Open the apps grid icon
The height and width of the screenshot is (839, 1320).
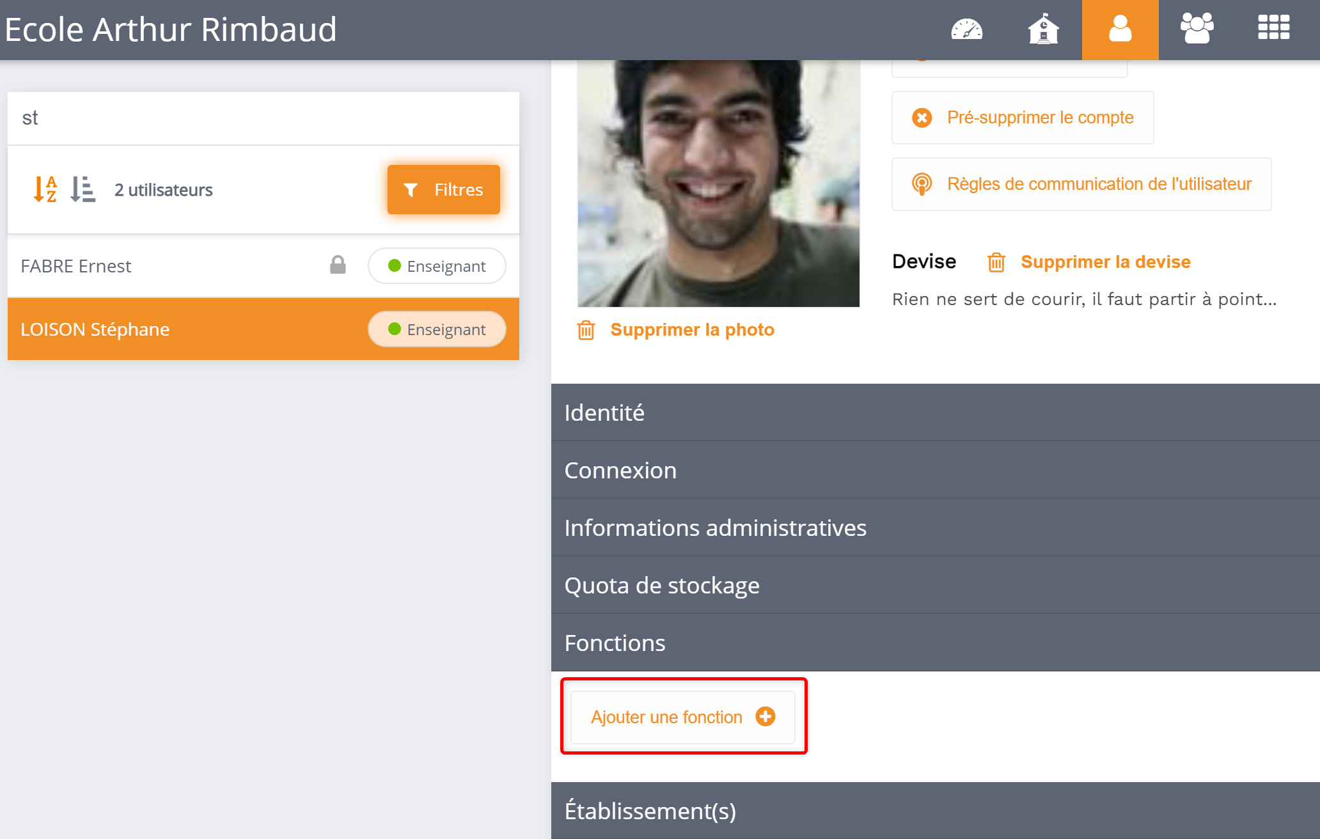(x=1273, y=28)
